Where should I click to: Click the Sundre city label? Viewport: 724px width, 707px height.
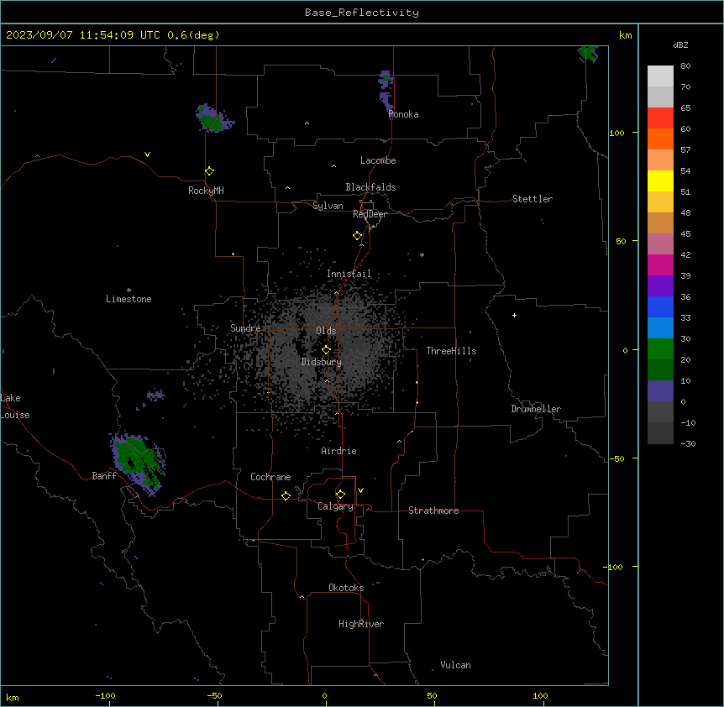click(245, 328)
